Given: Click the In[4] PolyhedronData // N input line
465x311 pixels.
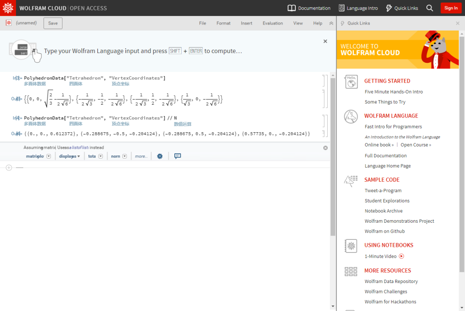Looking at the screenshot, I should (100, 118).
